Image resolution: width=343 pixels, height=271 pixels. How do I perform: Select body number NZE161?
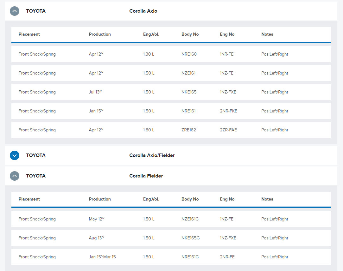click(188, 73)
